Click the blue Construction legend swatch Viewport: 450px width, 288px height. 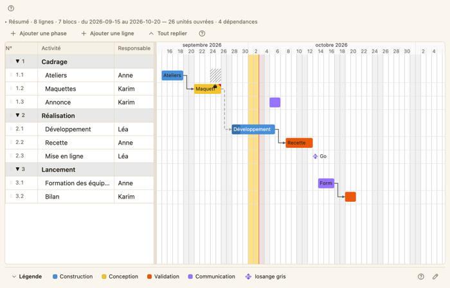[55, 276]
